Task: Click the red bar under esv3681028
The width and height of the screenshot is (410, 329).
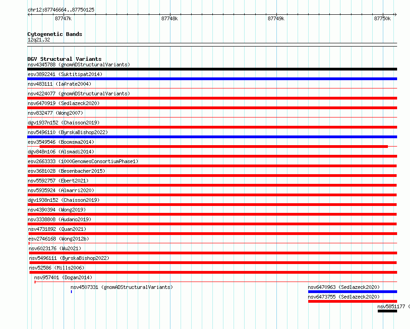Action: click(212, 176)
